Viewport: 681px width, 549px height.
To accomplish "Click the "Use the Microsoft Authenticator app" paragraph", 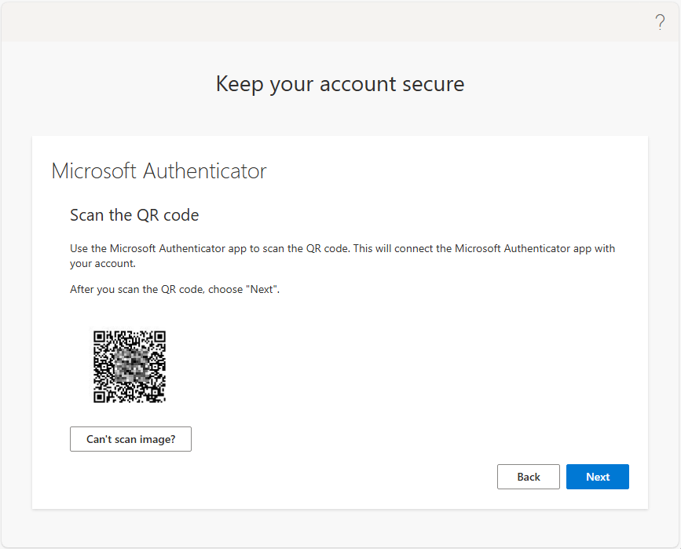I will (342, 256).
